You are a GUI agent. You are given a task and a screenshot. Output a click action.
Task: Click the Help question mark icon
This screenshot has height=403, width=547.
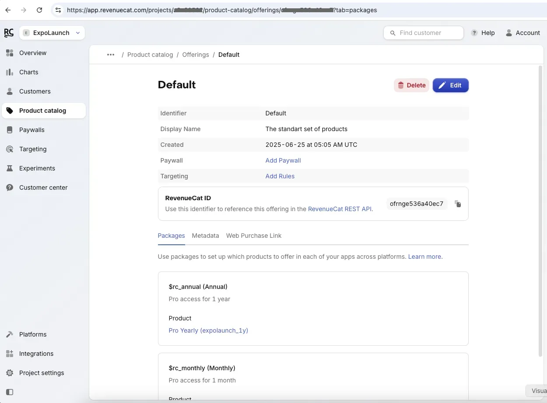coord(474,33)
